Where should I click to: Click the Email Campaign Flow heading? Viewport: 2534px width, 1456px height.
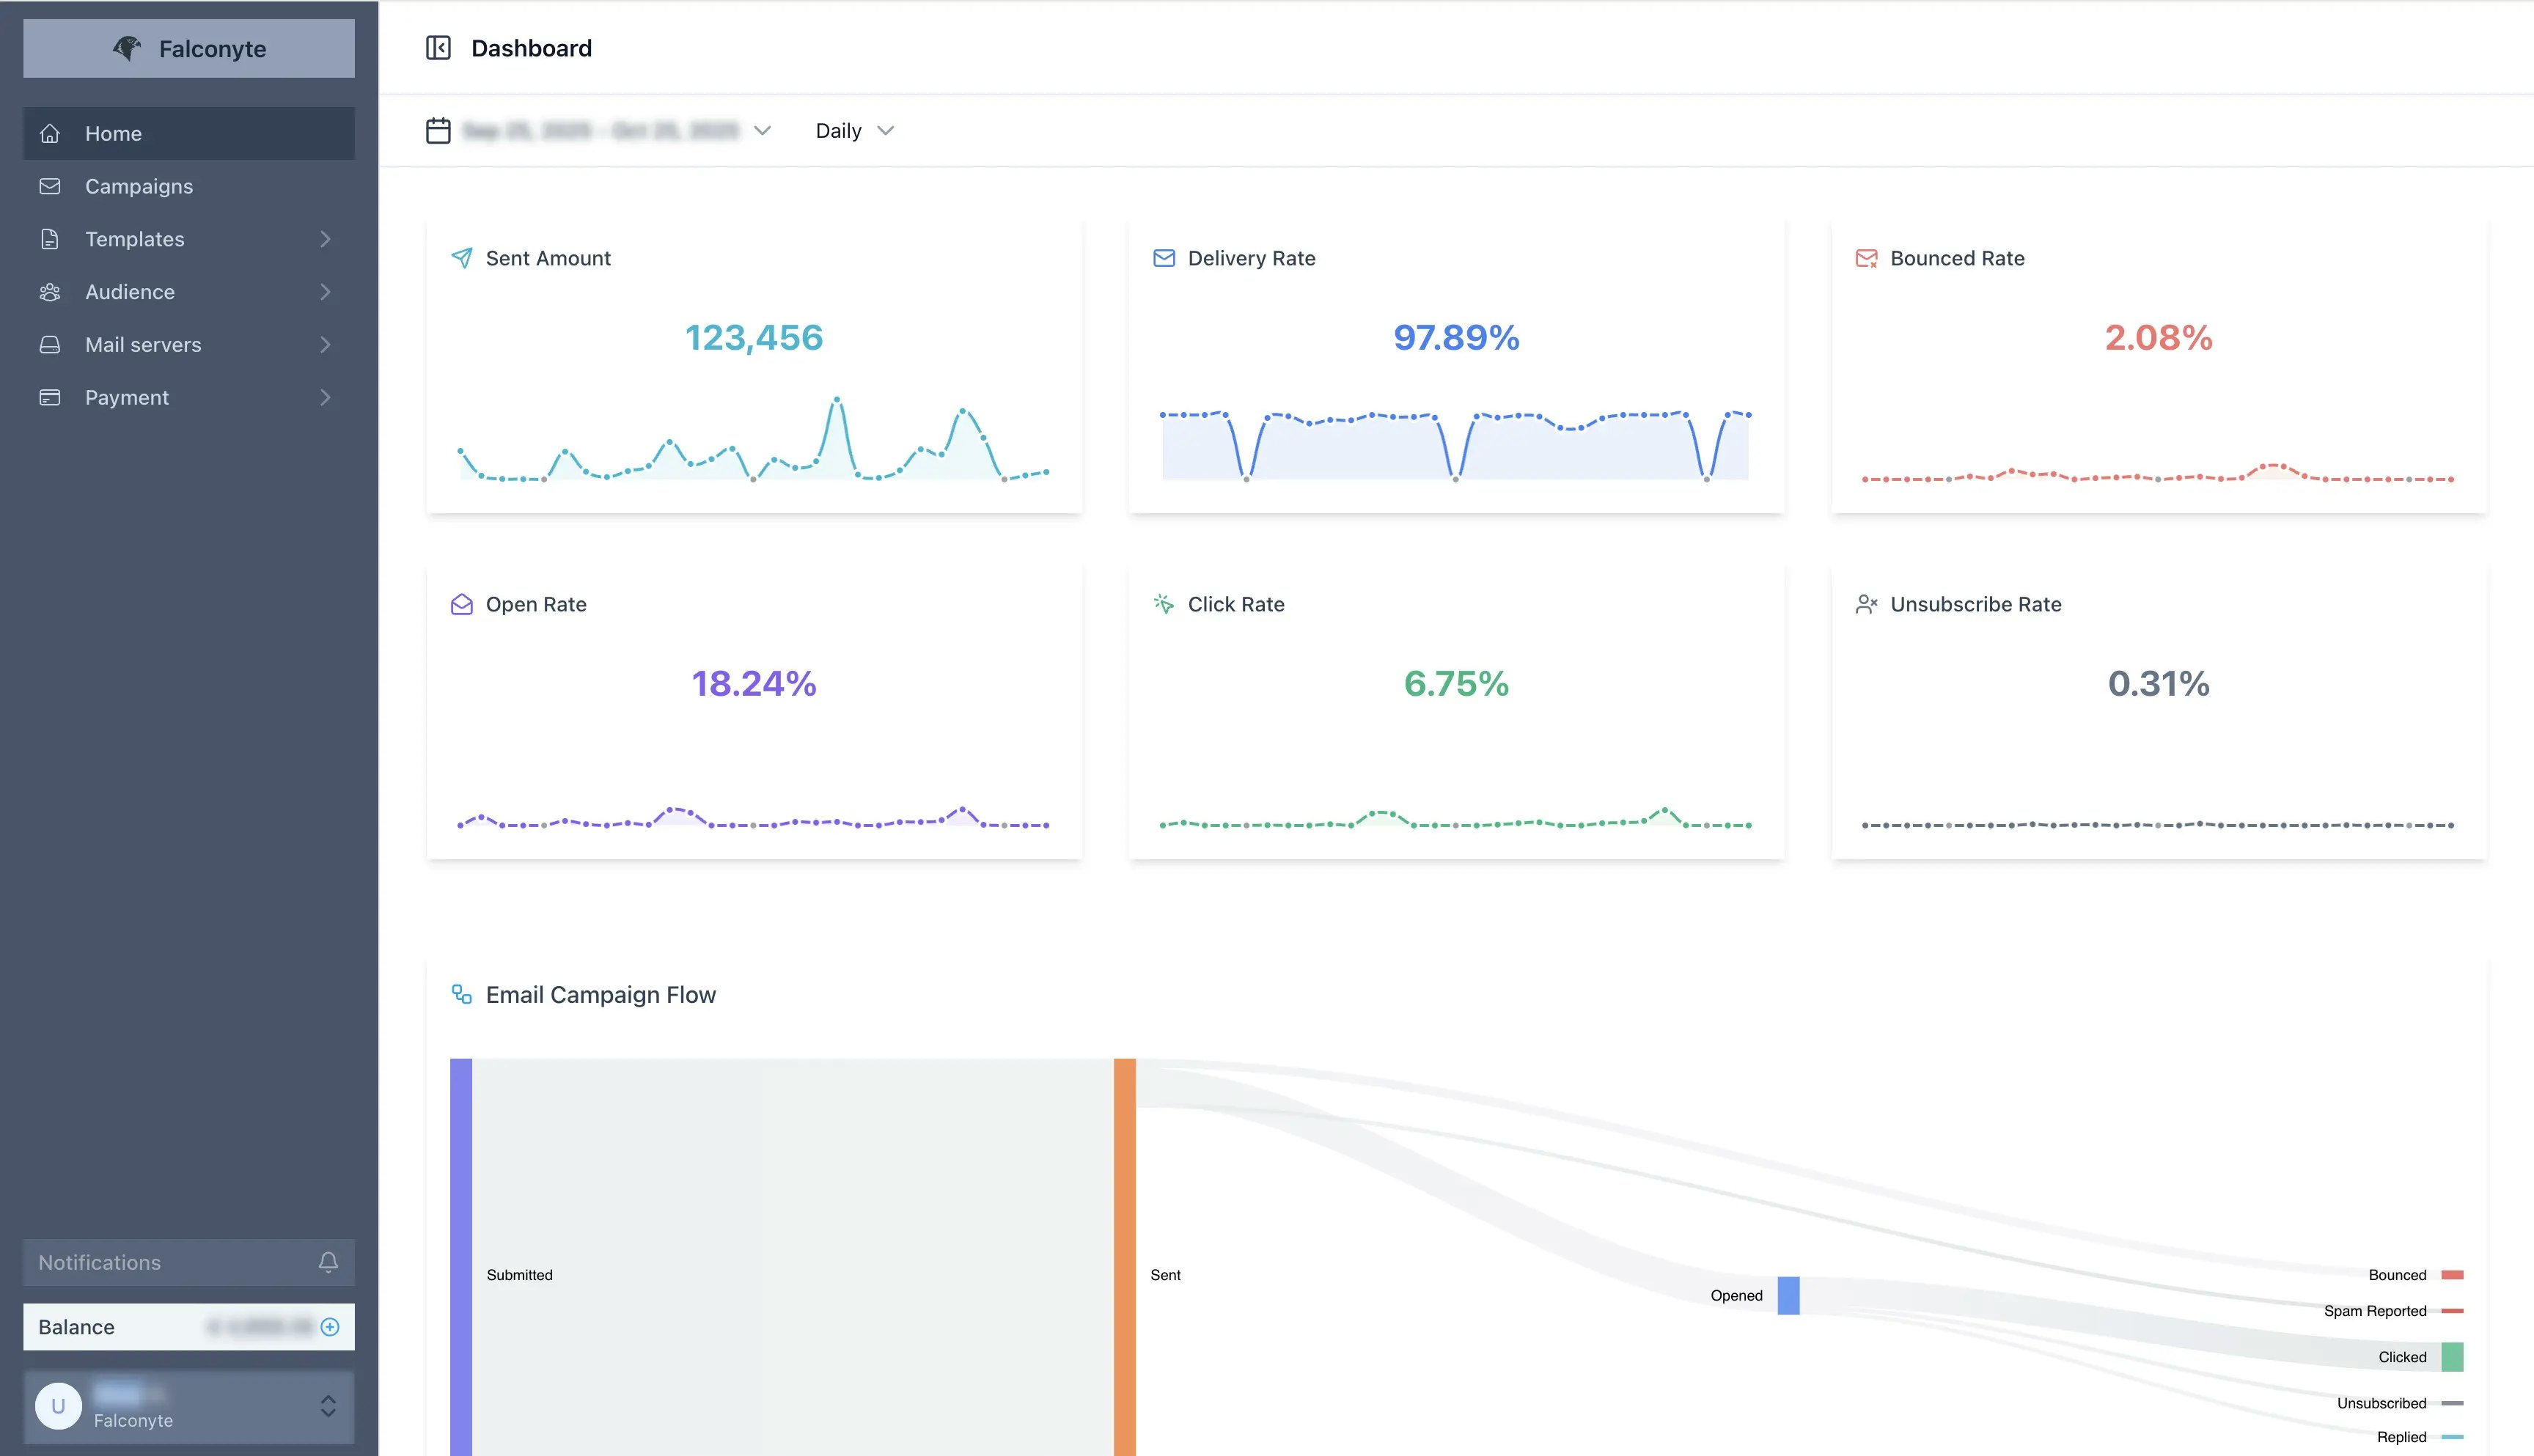(x=601, y=994)
